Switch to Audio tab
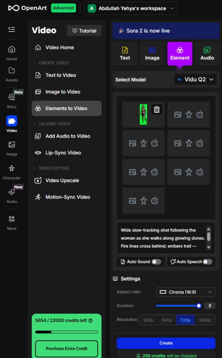This screenshot has width=222, height=358. [x=207, y=53]
